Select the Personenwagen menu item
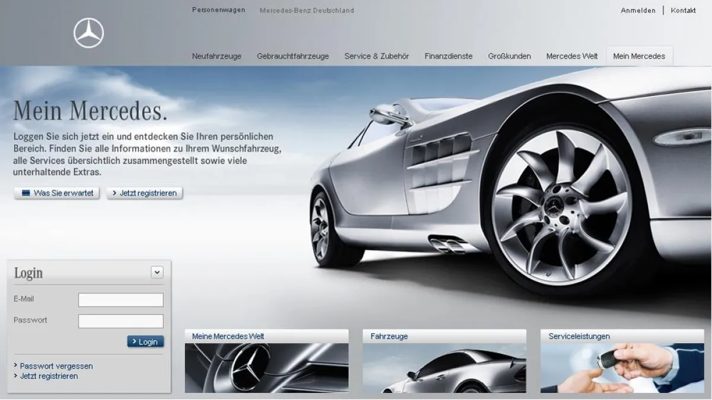 tap(218, 10)
